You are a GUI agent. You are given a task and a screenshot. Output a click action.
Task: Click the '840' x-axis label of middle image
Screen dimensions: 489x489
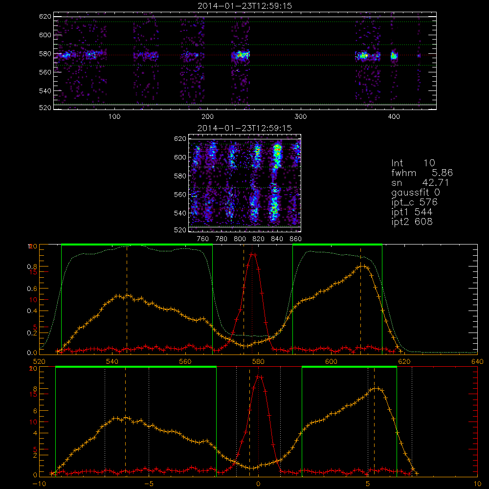point(277,239)
